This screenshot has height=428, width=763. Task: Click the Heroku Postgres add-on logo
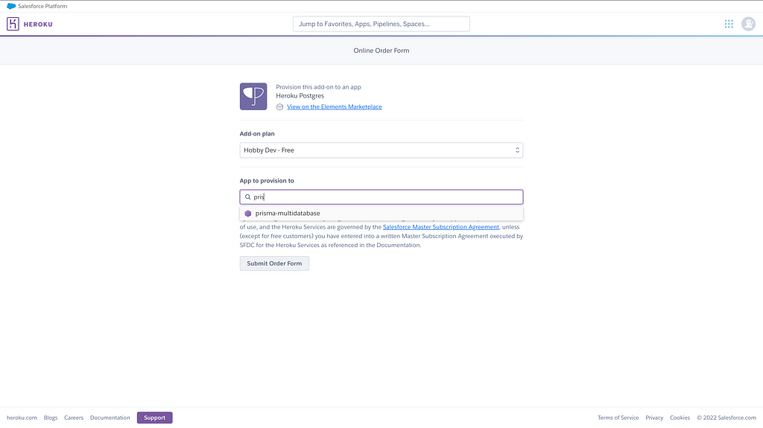pyautogui.click(x=253, y=96)
